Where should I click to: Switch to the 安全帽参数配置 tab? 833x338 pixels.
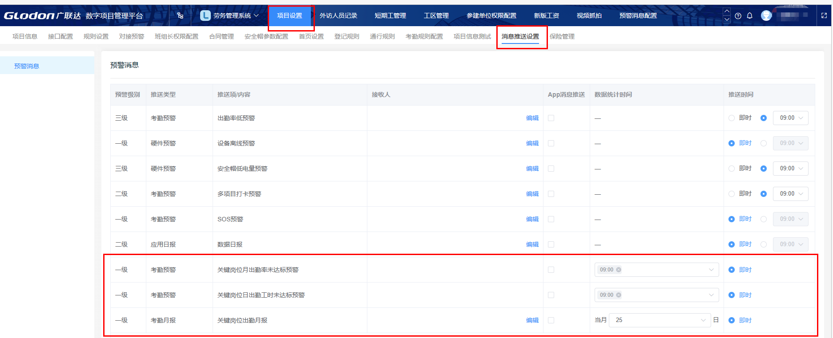(266, 36)
